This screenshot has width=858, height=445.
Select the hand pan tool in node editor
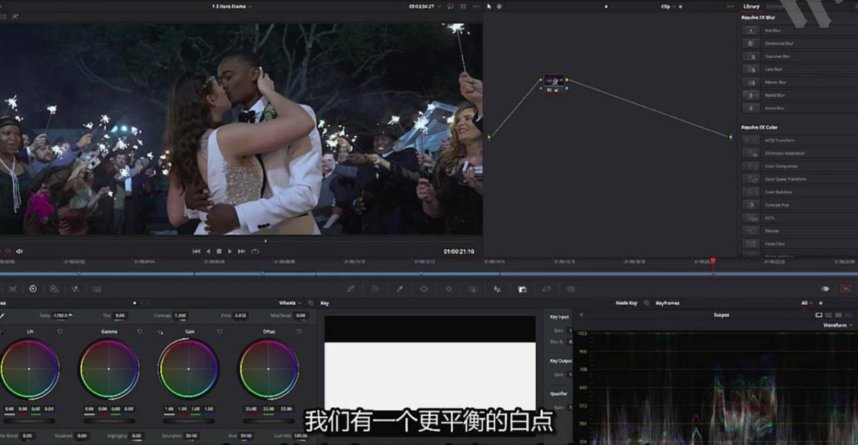point(499,7)
